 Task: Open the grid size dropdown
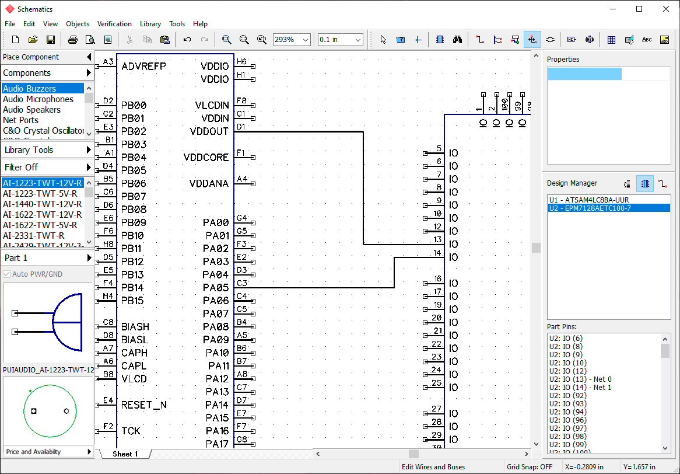[358, 40]
